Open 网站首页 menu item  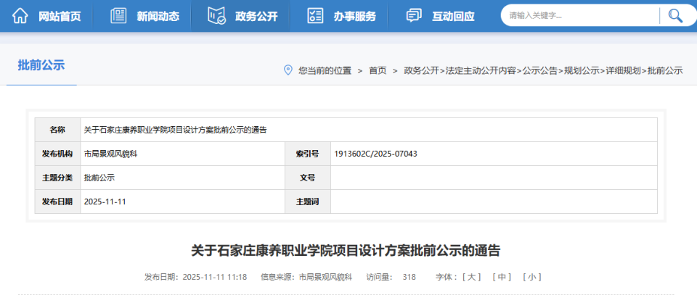point(60,17)
